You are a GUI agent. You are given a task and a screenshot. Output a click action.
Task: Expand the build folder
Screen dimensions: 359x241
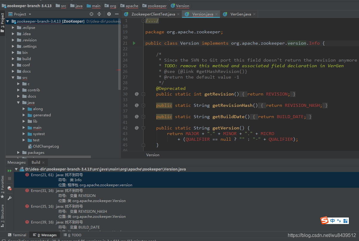(x=13, y=59)
